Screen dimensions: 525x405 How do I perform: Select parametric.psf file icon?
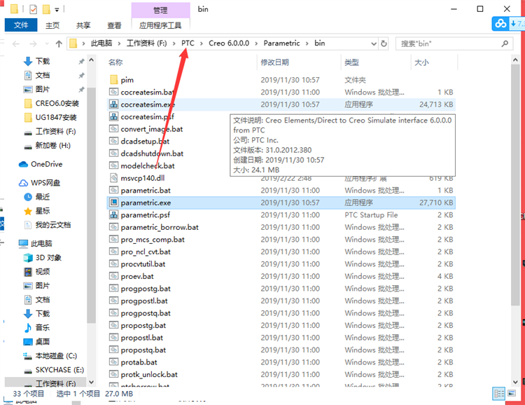pyautogui.click(x=114, y=215)
